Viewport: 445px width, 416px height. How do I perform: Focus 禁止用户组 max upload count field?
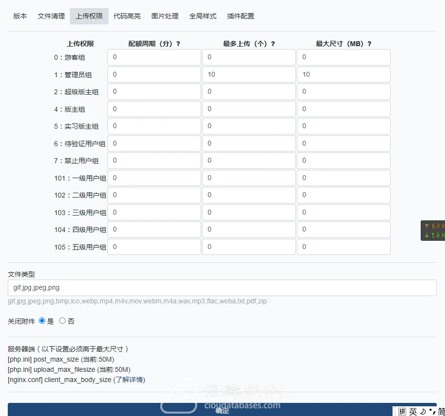249,161
